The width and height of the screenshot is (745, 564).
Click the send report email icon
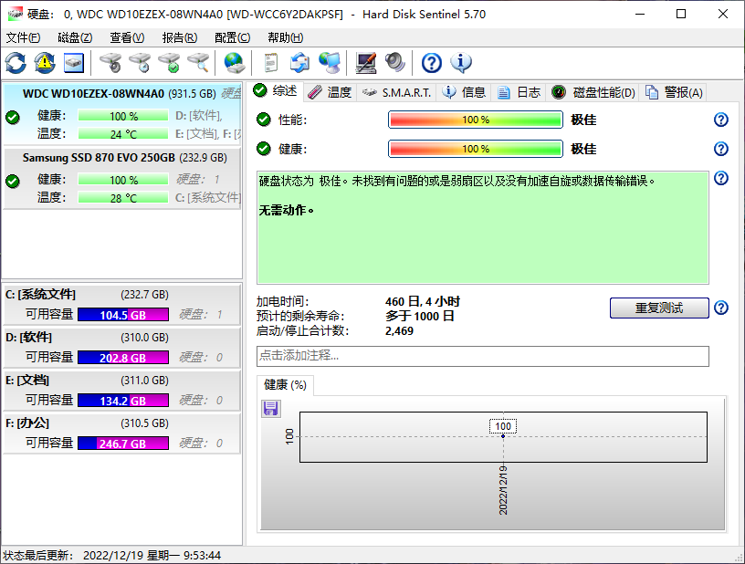pos(300,63)
